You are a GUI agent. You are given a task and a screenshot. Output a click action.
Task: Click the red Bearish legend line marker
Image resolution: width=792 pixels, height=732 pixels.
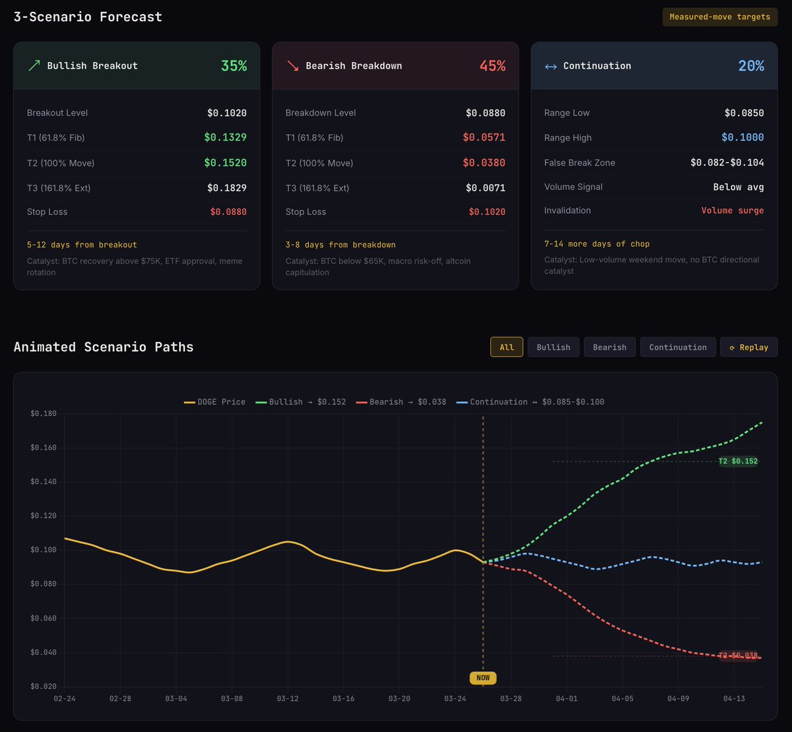click(x=362, y=401)
